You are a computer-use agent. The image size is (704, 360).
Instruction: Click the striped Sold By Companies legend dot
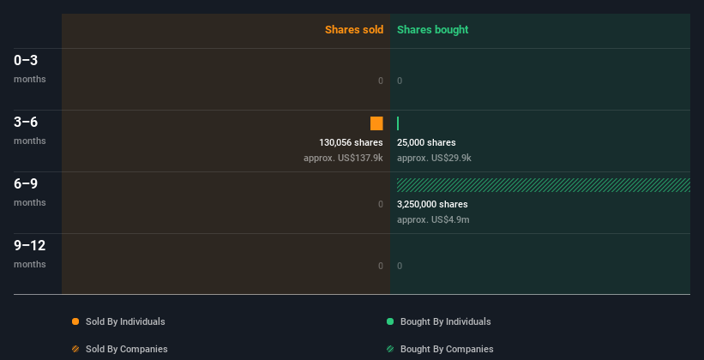[75, 349]
